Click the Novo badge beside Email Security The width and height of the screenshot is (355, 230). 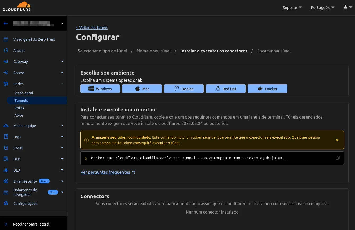44,181
